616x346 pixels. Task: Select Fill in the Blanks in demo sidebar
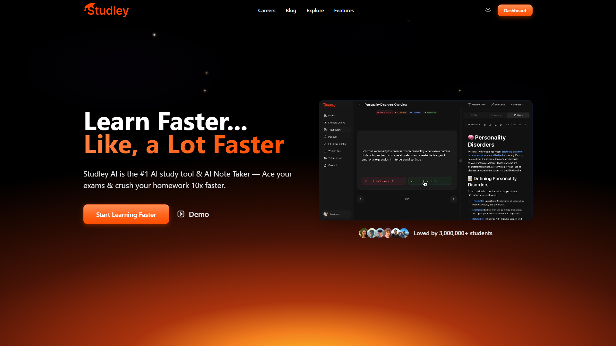335,144
